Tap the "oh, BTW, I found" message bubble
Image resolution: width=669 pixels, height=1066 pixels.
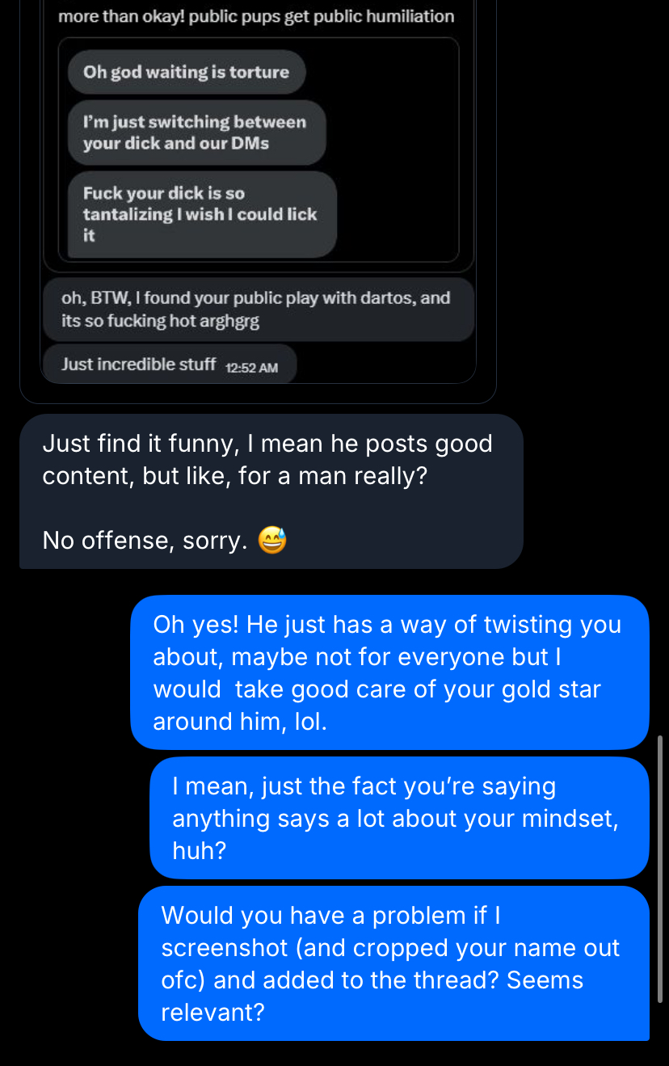pyautogui.click(x=258, y=309)
